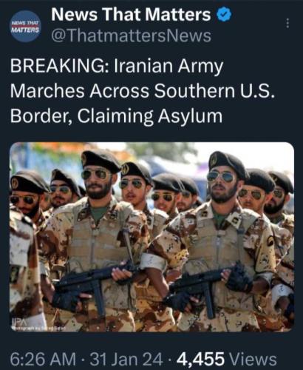
Task: Click the front-right soldier's black beret
Action: tap(228, 164)
